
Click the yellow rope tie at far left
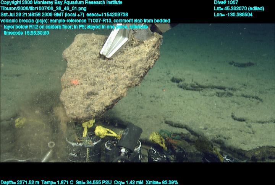pos(20,122)
